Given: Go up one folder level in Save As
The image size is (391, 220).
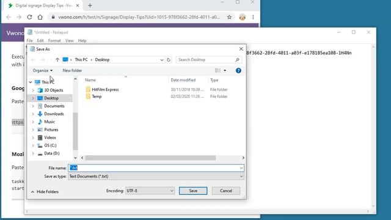Looking at the screenshot, I should (x=57, y=60).
